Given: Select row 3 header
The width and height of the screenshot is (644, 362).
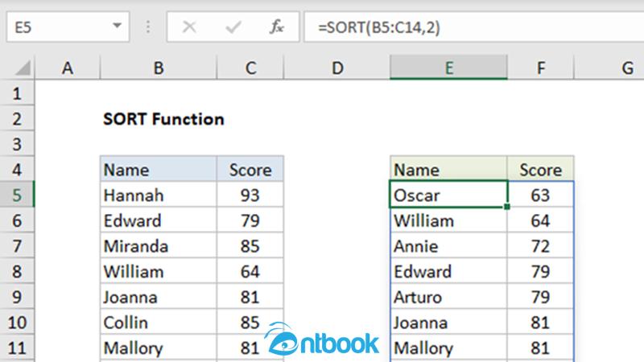Looking at the screenshot, I should pyautogui.click(x=17, y=145).
